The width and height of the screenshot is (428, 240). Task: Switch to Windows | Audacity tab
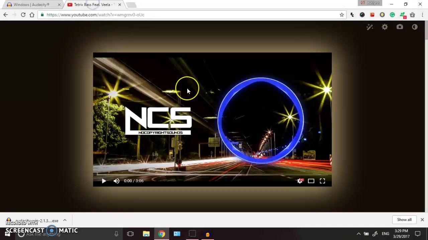(x=32, y=5)
